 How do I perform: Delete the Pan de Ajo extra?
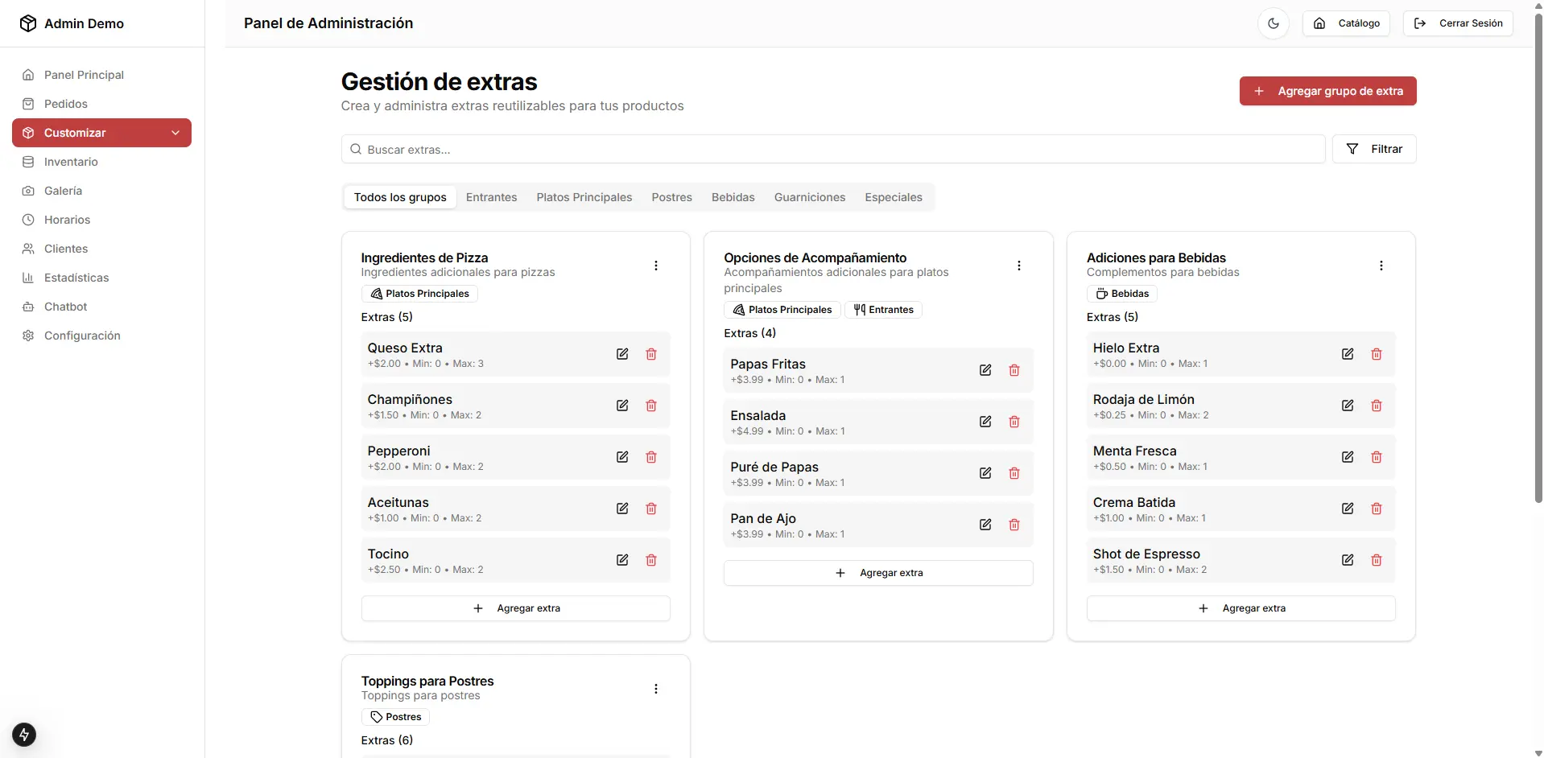pos(1014,525)
